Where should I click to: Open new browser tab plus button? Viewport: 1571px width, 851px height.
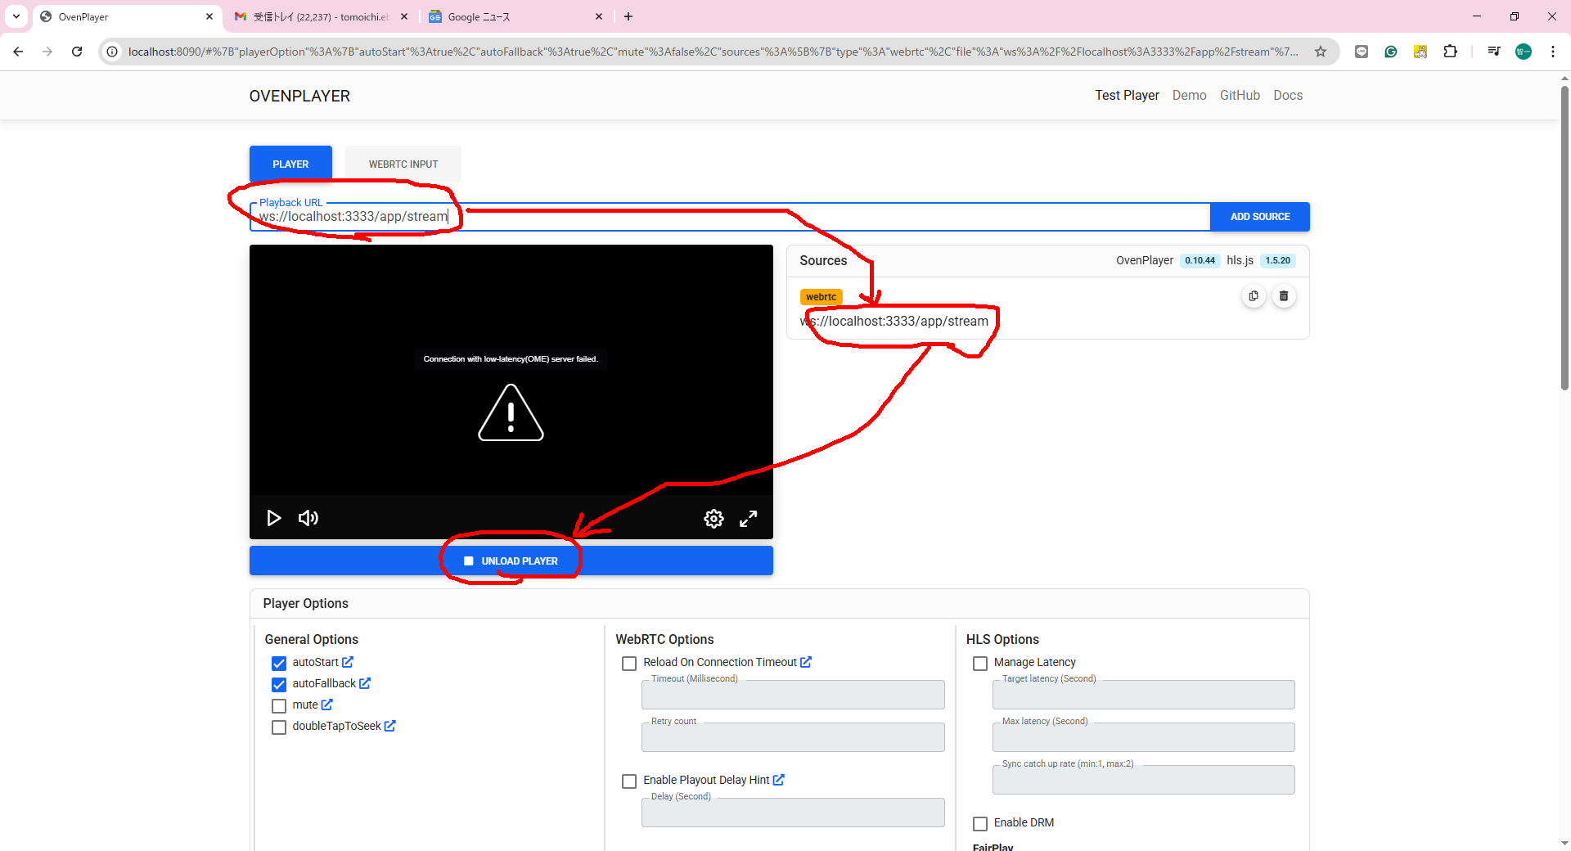628,16
